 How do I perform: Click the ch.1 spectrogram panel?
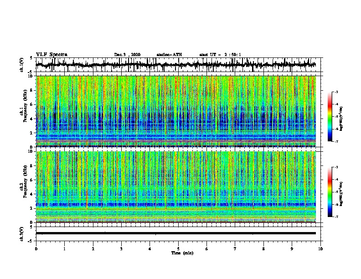(x=176, y=111)
